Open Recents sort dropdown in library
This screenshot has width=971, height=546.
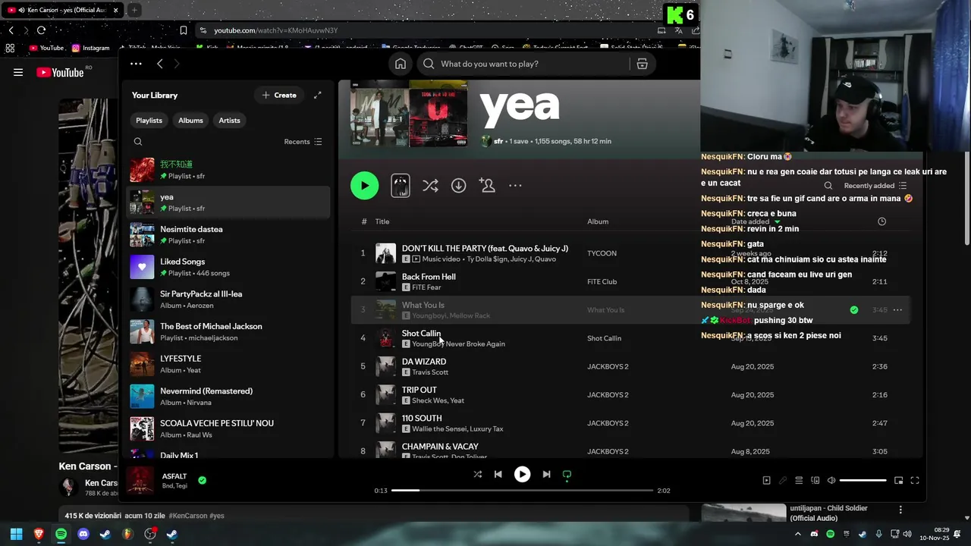click(303, 142)
